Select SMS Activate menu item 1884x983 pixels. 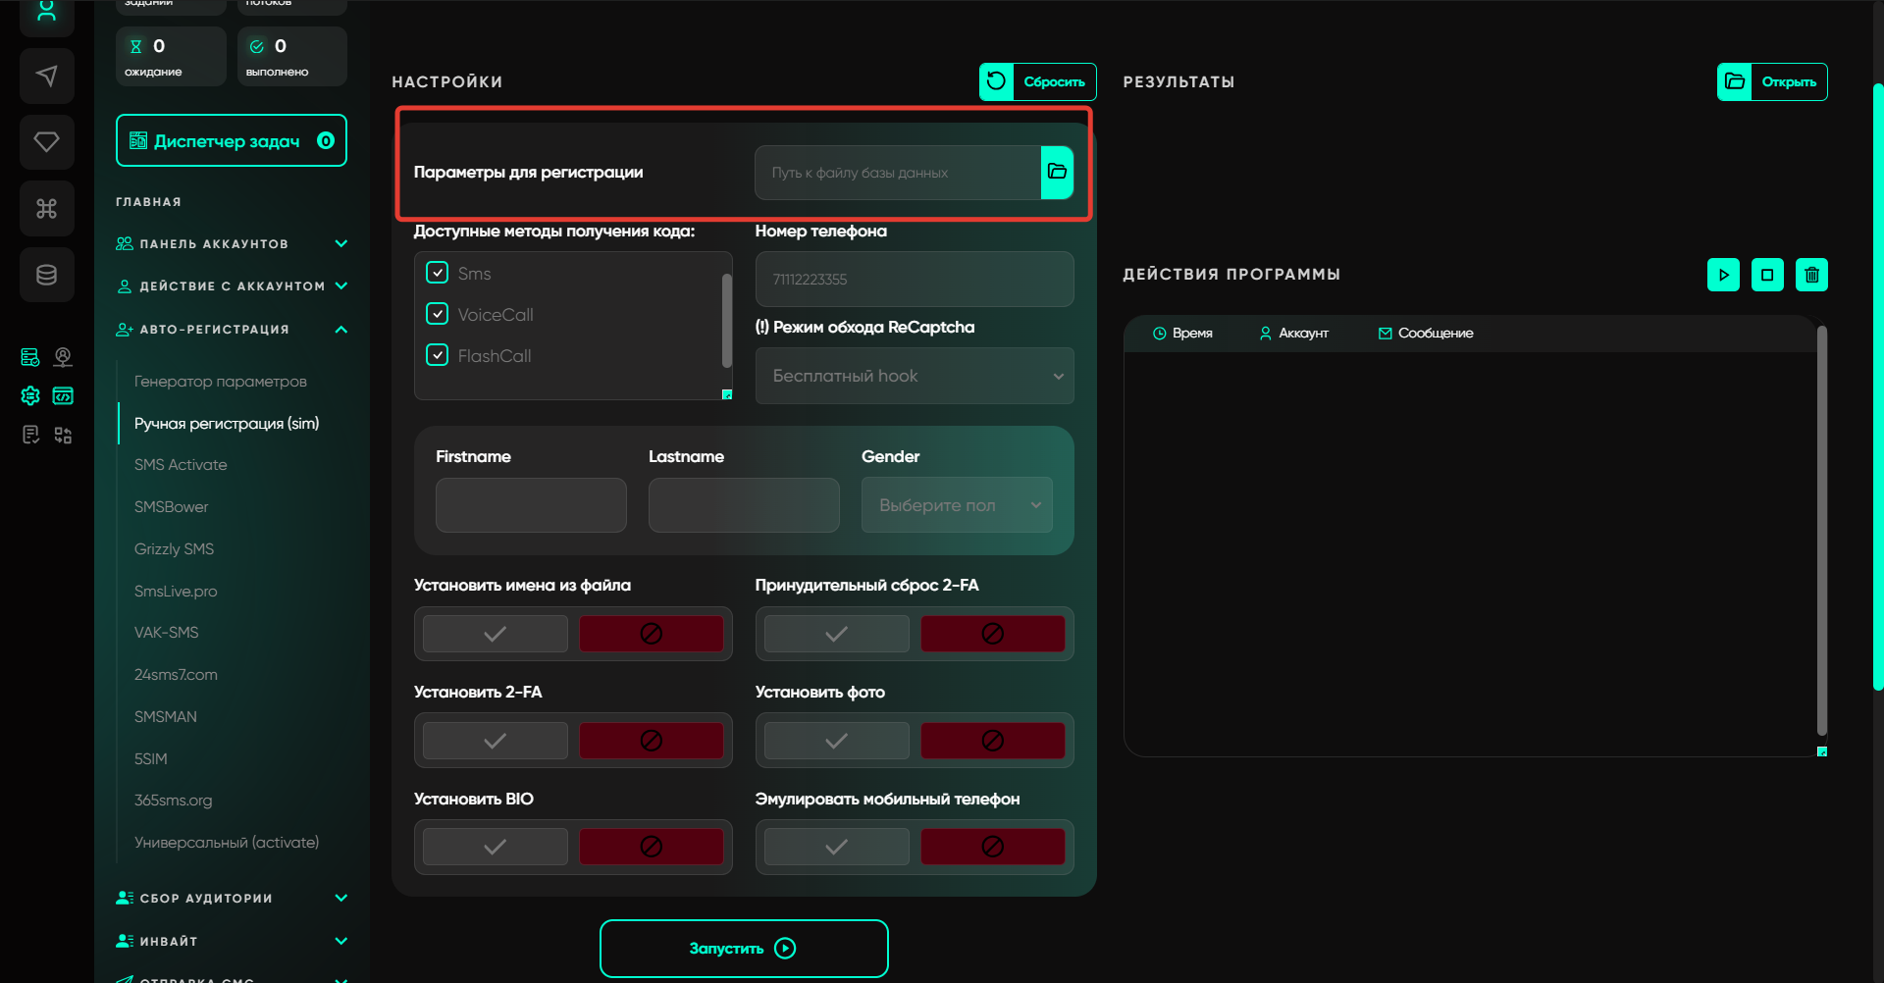(181, 465)
